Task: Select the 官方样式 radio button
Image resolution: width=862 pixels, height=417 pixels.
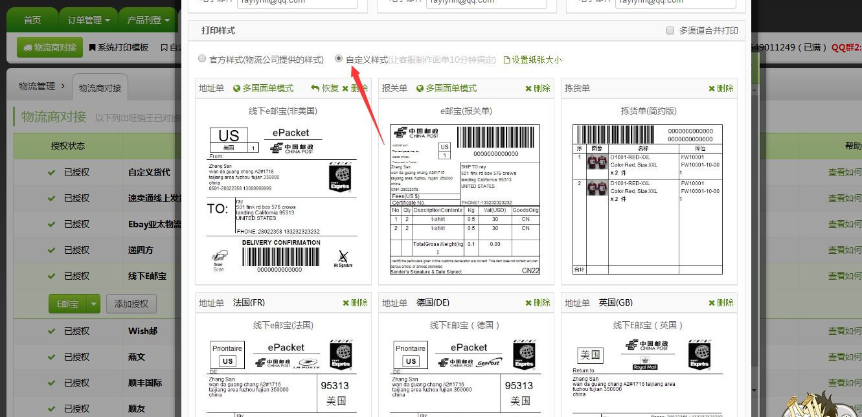Action: click(x=202, y=59)
